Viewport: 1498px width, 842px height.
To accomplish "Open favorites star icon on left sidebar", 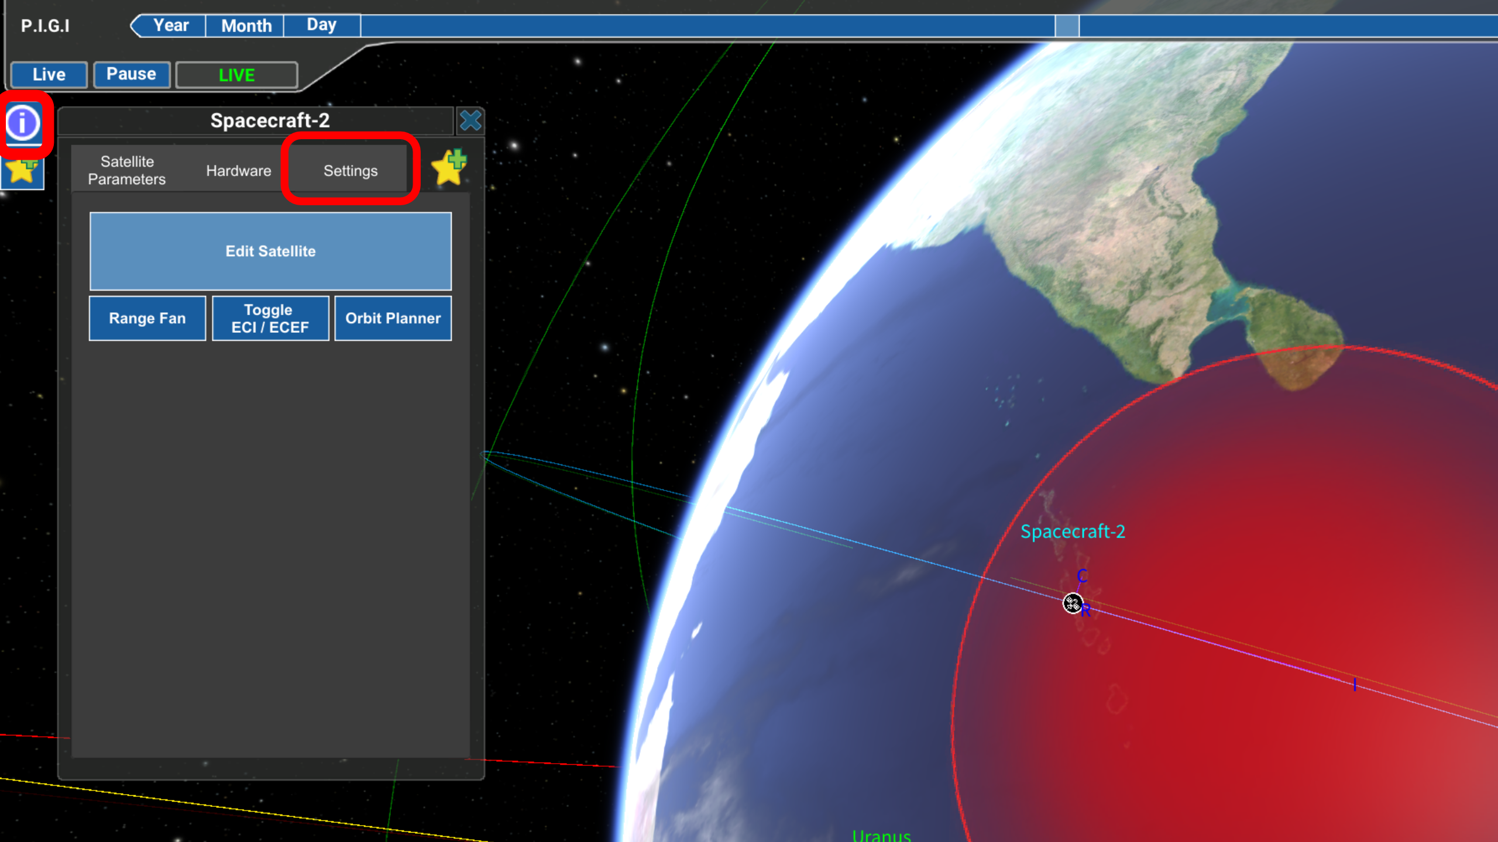I will point(22,173).
